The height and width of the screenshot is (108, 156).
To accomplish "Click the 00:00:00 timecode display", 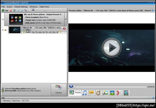I will coord(151,87).
